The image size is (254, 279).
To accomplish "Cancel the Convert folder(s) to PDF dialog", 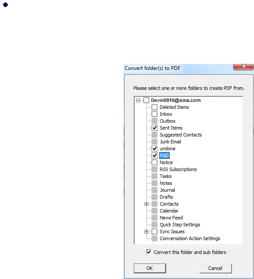I will (215, 268).
